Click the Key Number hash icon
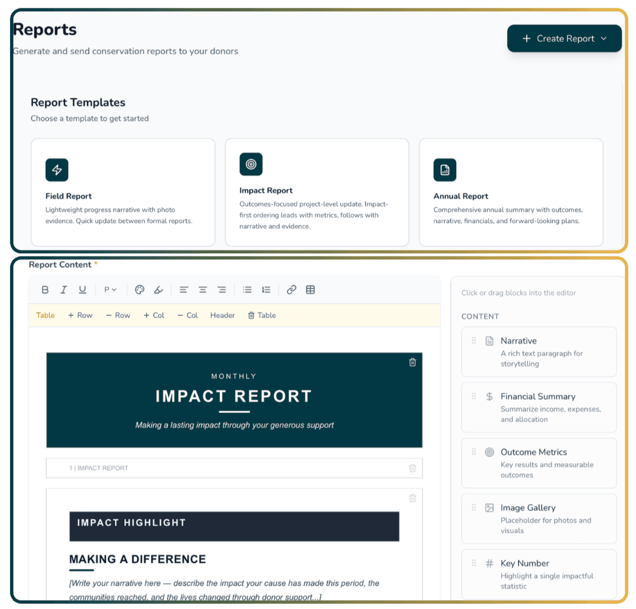The height and width of the screenshot is (609, 636). [x=489, y=563]
